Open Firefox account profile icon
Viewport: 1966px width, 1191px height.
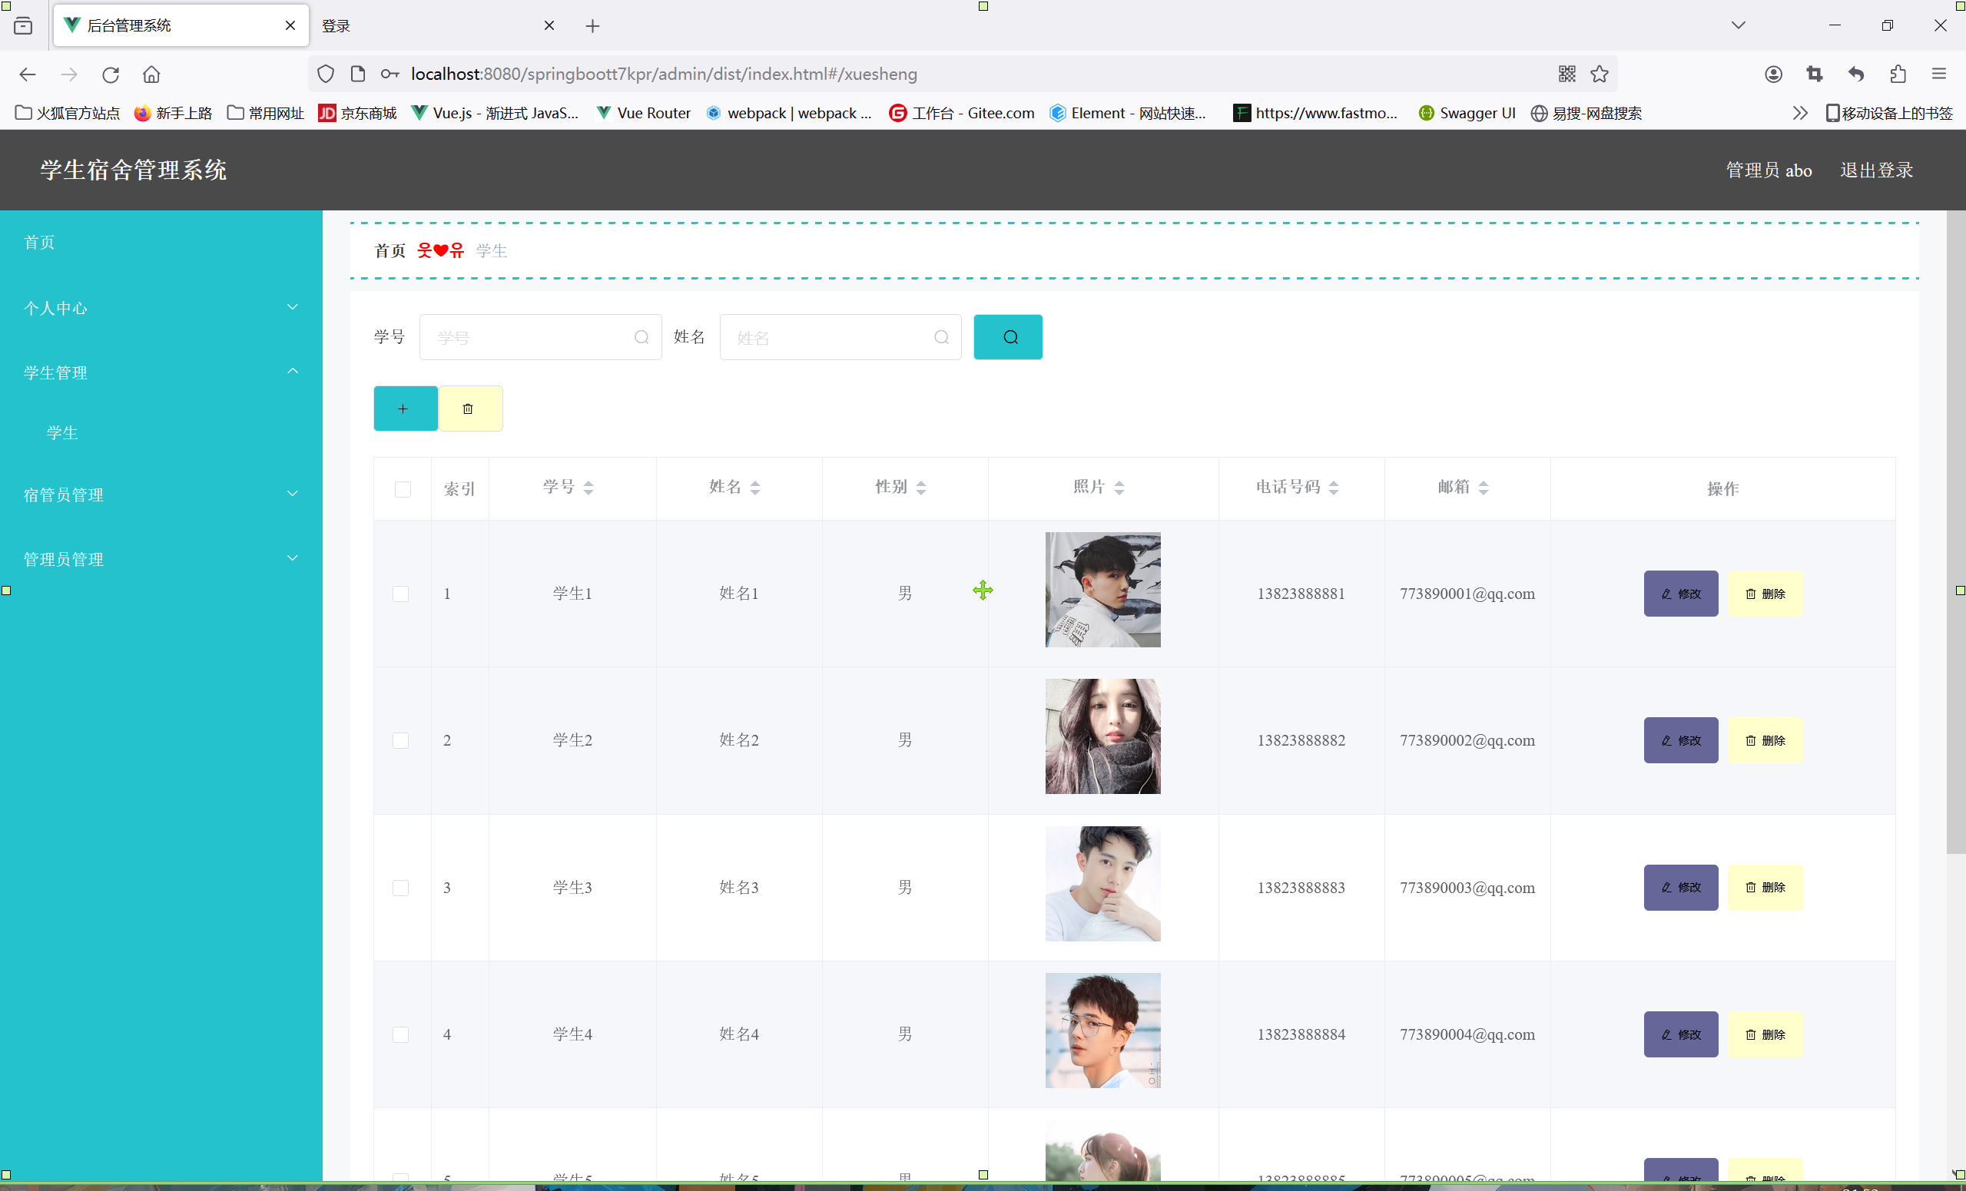click(x=1773, y=74)
